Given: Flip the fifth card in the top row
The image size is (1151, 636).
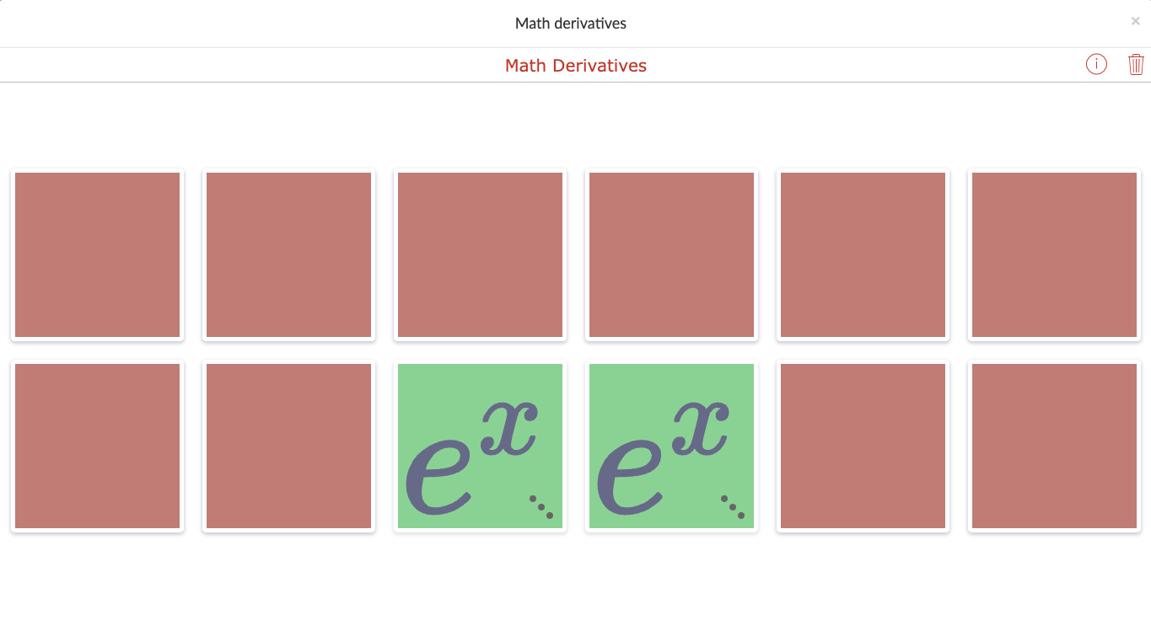Looking at the screenshot, I should (x=863, y=255).
